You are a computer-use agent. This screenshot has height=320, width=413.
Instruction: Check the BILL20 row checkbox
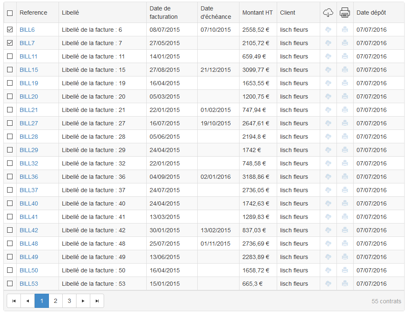tap(10, 97)
